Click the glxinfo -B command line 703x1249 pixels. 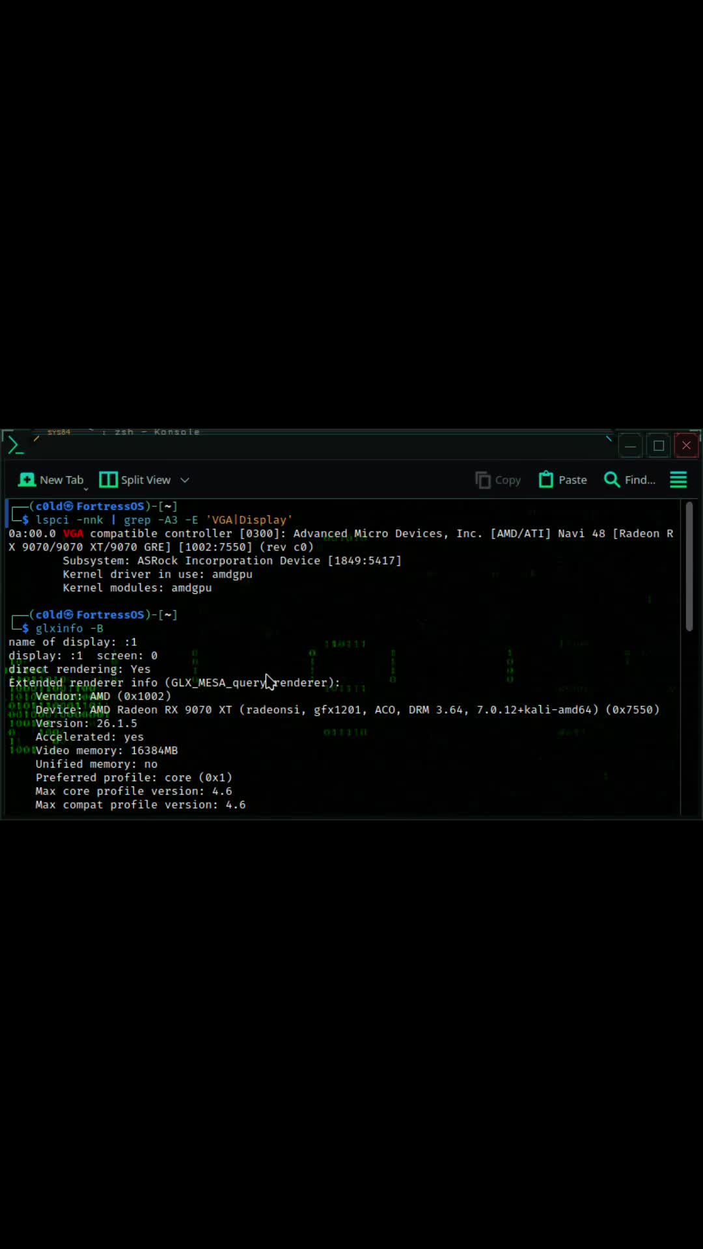point(69,628)
